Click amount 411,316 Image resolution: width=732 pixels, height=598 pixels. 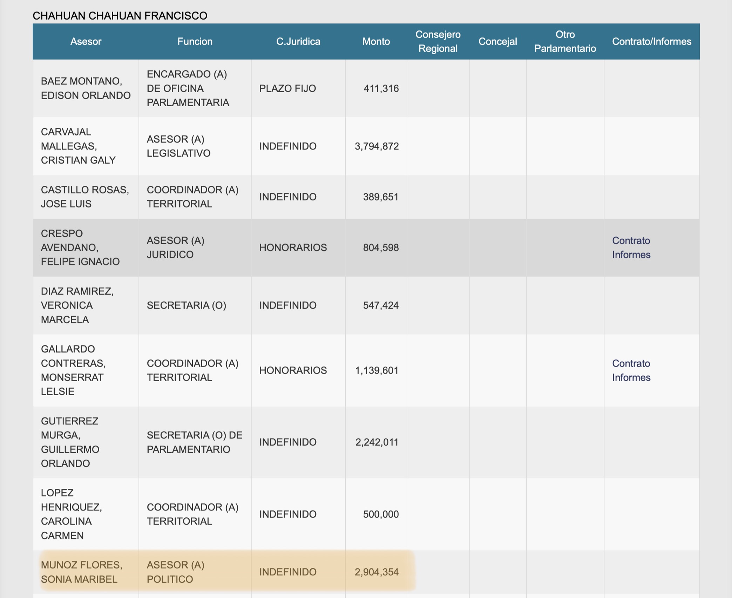[381, 89]
